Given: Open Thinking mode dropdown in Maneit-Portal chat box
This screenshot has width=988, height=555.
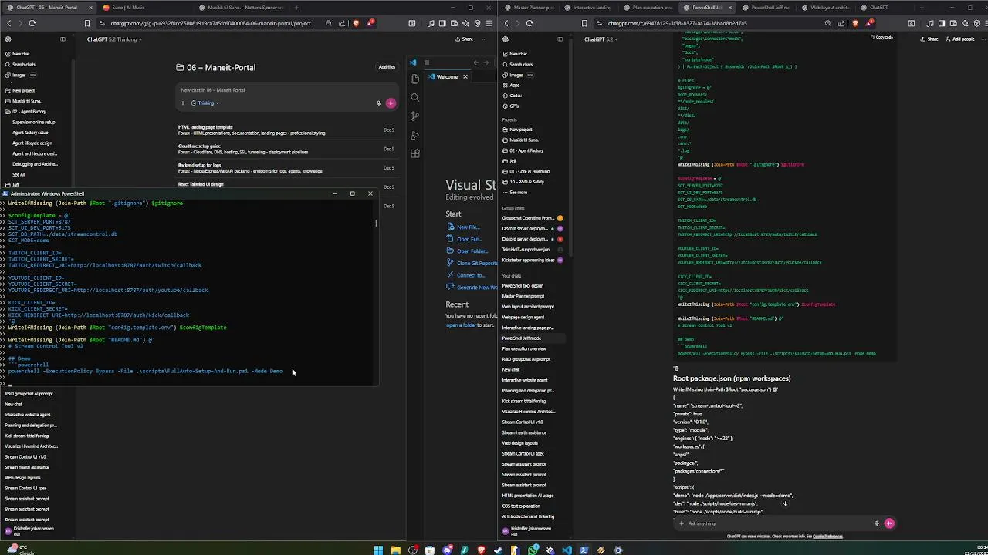Looking at the screenshot, I should 205,103.
